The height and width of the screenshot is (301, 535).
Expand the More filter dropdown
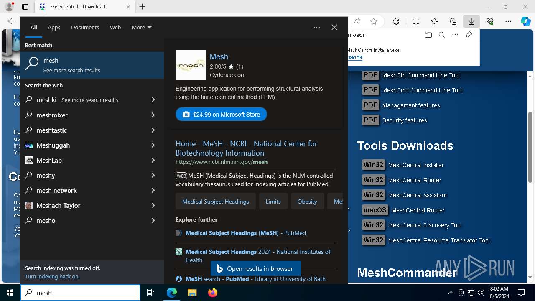pyautogui.click(x=142, y=27)
